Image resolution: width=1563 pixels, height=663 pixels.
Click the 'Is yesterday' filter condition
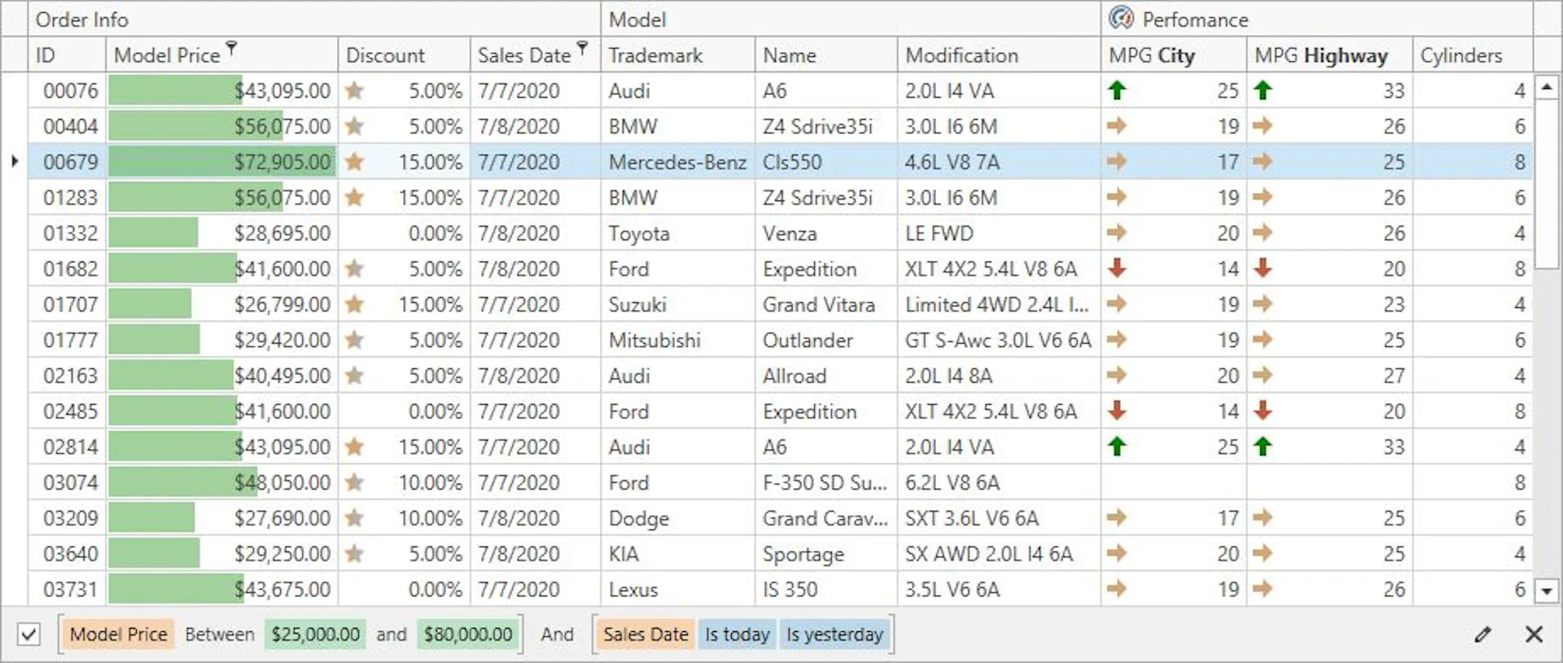pyautogui.click(x=834, y=634)
